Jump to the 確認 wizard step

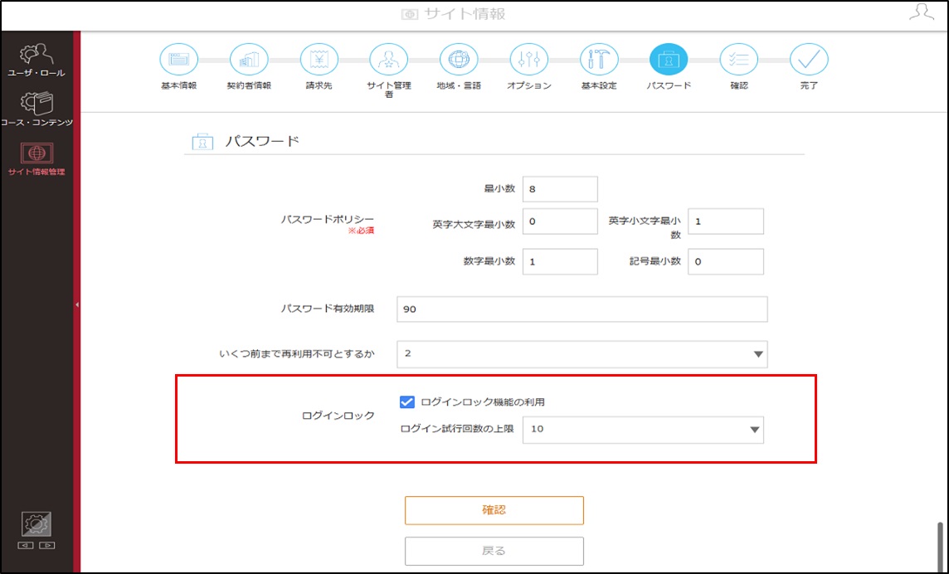tap(739, 60)
